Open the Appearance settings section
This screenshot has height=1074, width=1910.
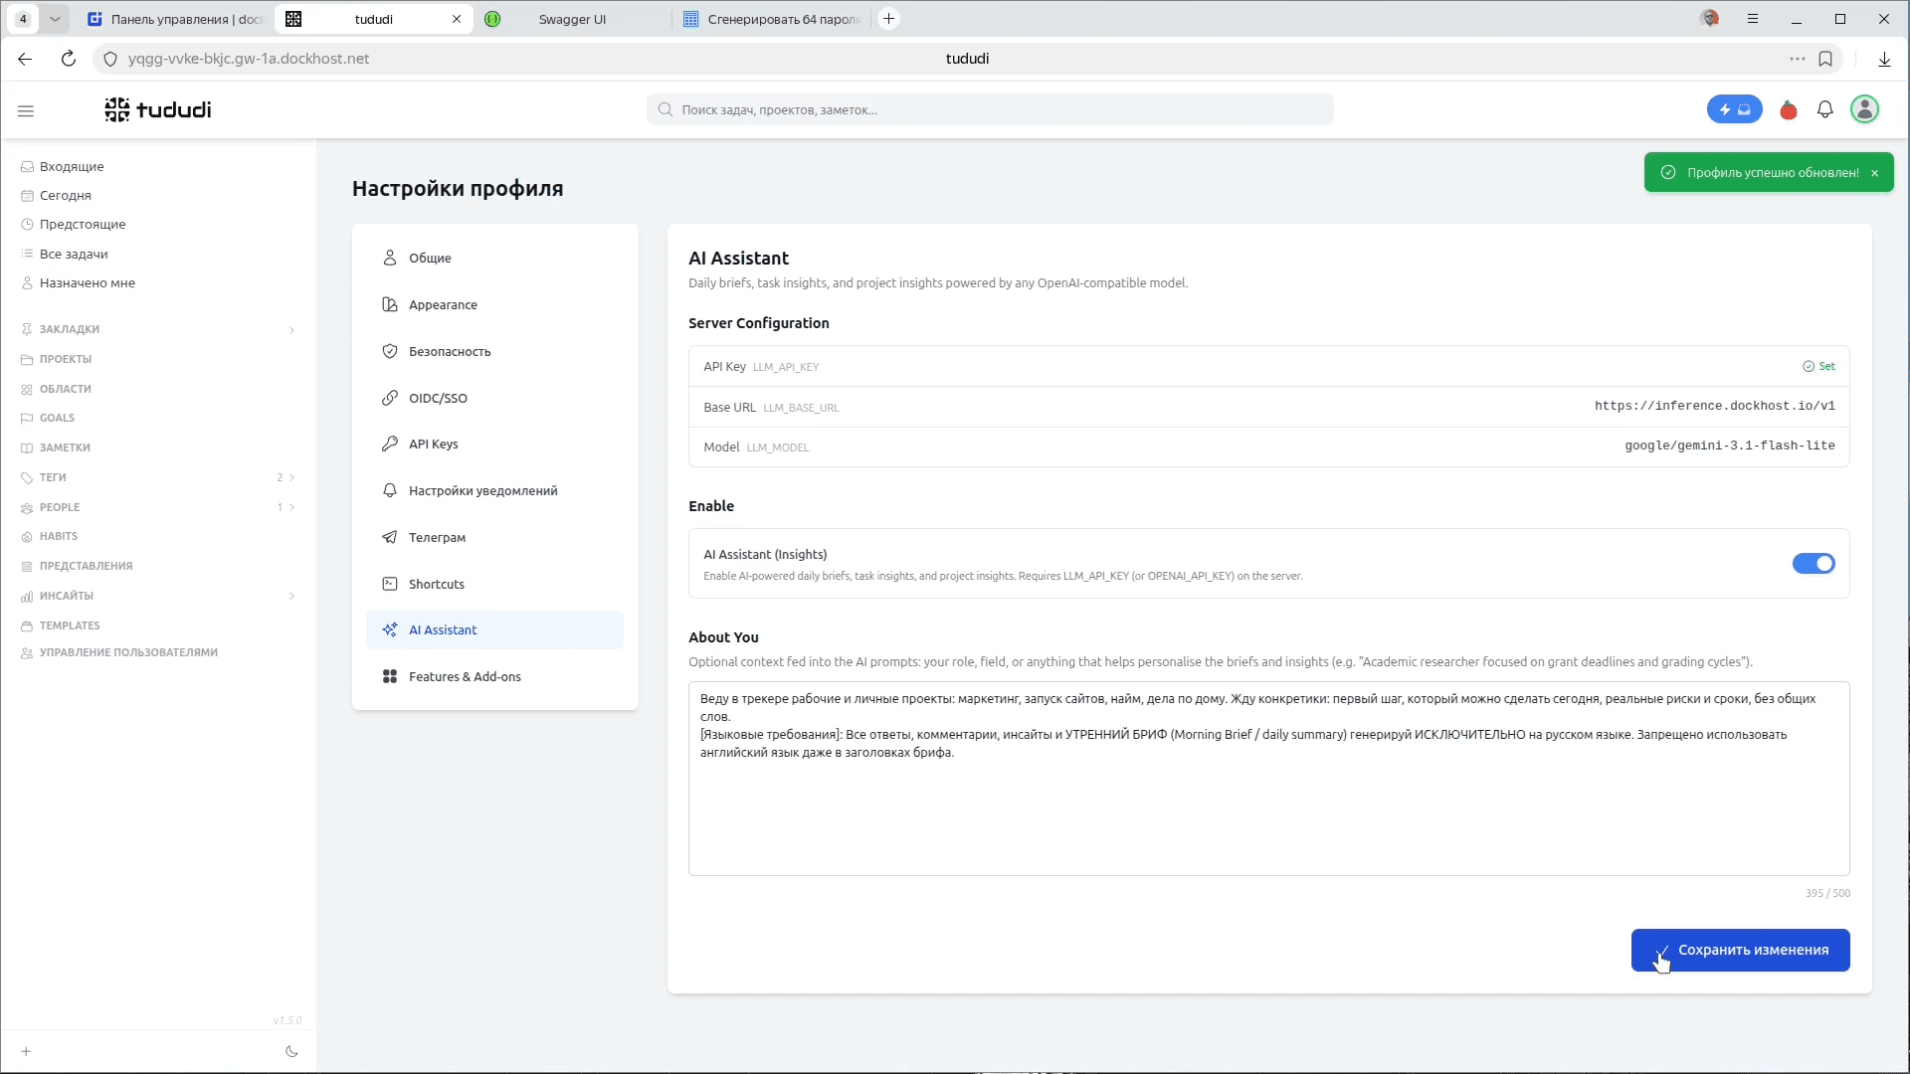click(x=494, y=304)
